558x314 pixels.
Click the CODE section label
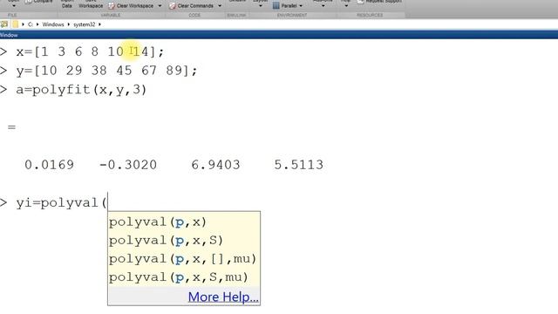click(x=194, y=15)
